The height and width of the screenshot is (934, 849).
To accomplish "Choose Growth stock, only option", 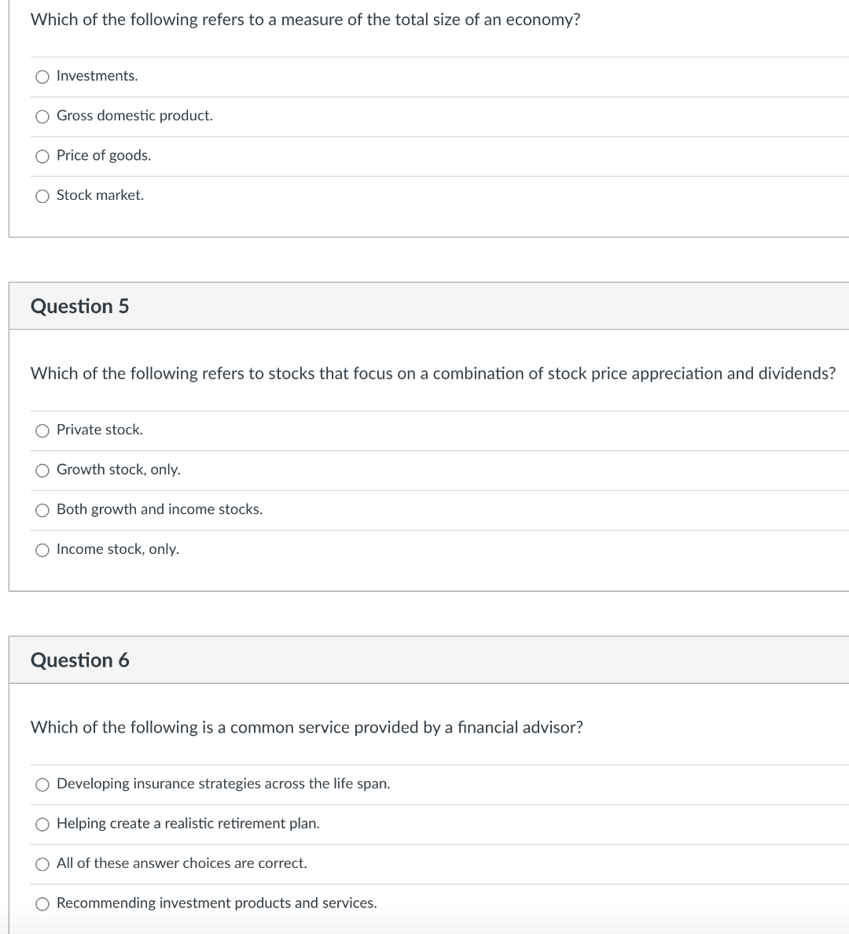I will pyautogui.click(x=42, y=470).
